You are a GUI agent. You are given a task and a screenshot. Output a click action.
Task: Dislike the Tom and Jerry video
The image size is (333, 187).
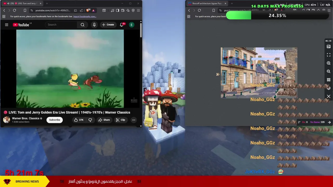click(90, 120)
